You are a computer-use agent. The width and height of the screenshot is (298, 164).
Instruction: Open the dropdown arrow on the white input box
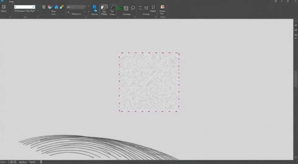click(34, 7)
